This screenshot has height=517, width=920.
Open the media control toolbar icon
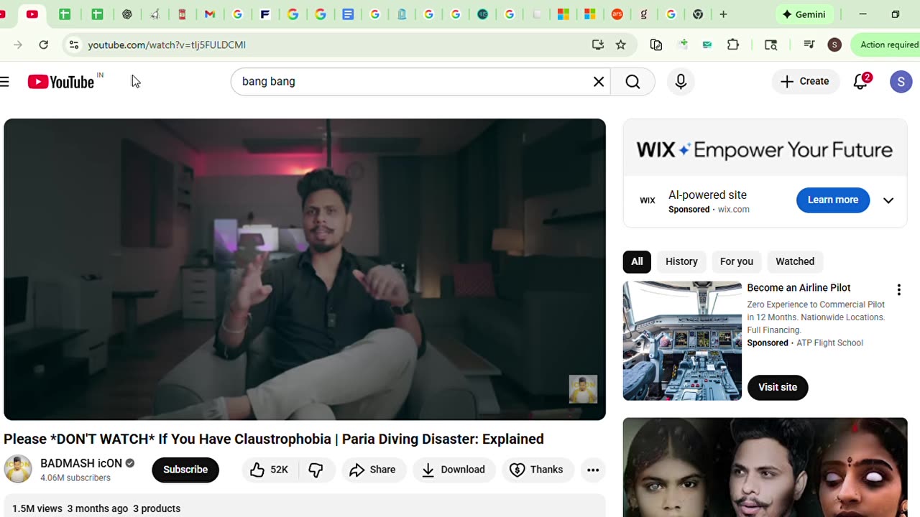click(809, 45)
